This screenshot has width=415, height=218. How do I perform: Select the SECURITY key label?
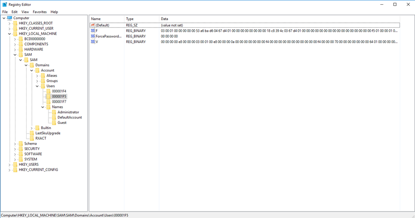[32, 149]
